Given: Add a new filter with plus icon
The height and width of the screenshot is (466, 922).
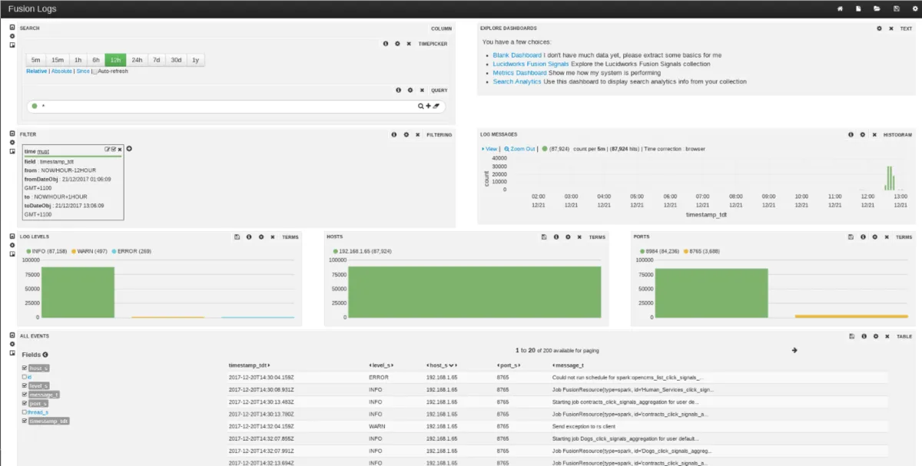Looking at the screenshot, I should coord(129,148).
